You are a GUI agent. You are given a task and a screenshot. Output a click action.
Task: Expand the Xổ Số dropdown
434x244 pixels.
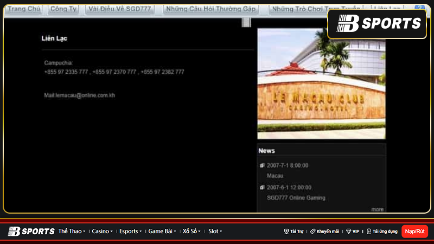pos(192,232)
